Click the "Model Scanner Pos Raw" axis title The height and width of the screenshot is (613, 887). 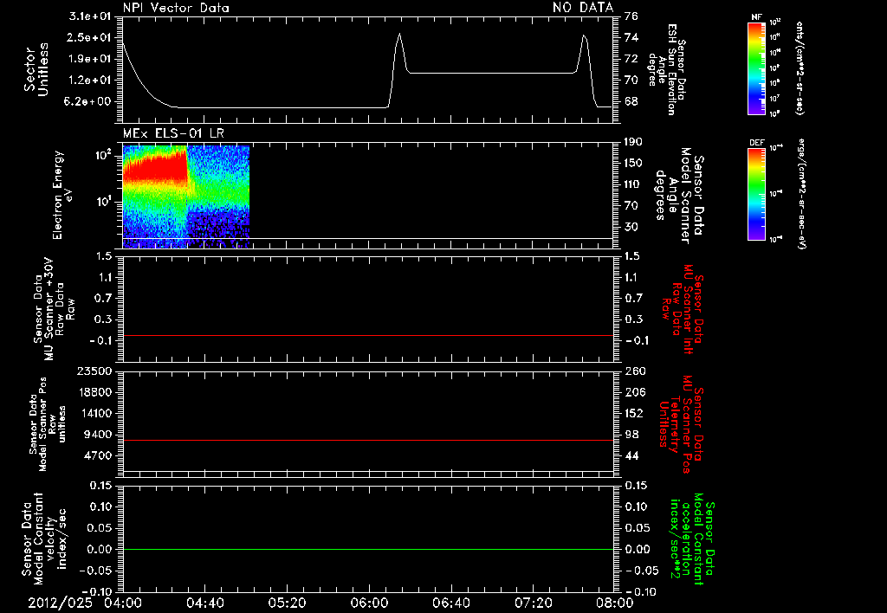click(48, 424)
